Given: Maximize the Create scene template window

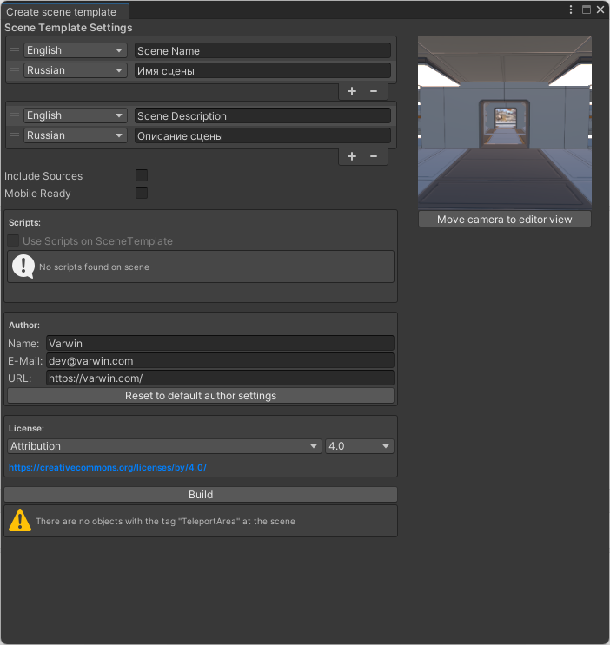Looking at the screenshot, I should (586, 10).
